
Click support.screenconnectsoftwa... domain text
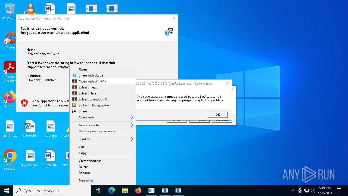click(49, 67)
